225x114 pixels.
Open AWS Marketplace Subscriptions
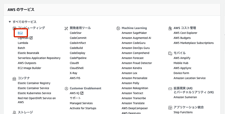[x=194, y=43]
